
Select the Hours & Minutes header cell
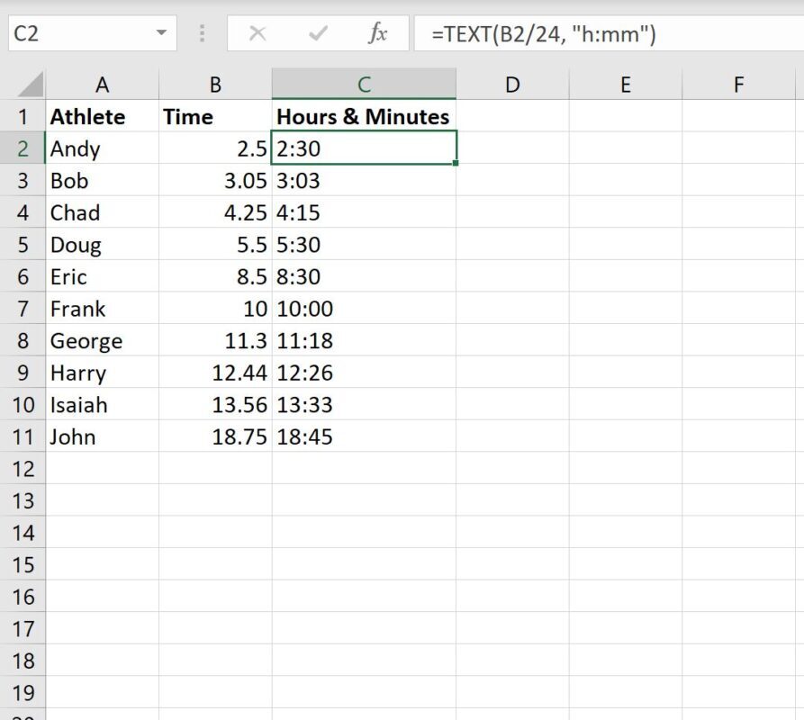coord(364,116)
